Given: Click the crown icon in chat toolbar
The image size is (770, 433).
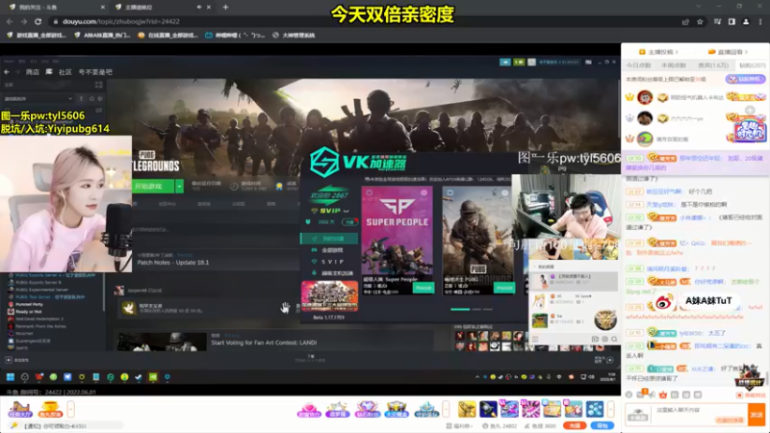Looking at the screenshot, I should click(x=663, y=395).
